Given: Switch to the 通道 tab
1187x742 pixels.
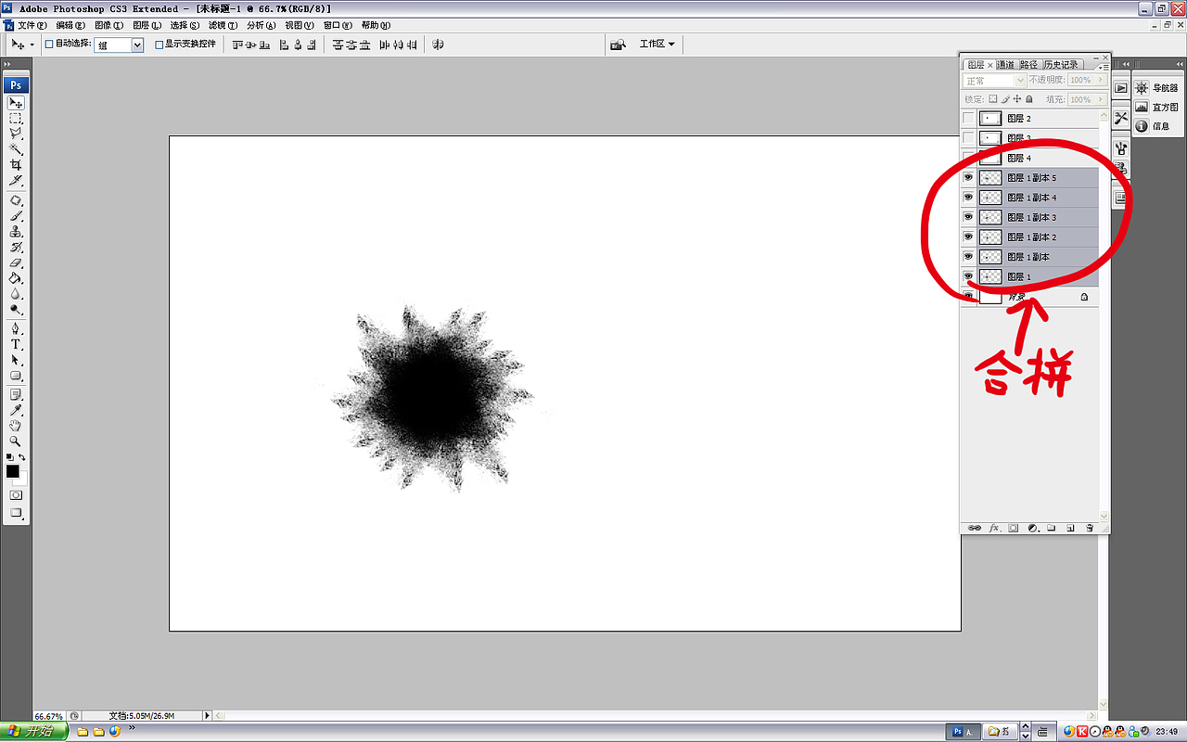Looking at the screenshot, I should pos(1006,65).
